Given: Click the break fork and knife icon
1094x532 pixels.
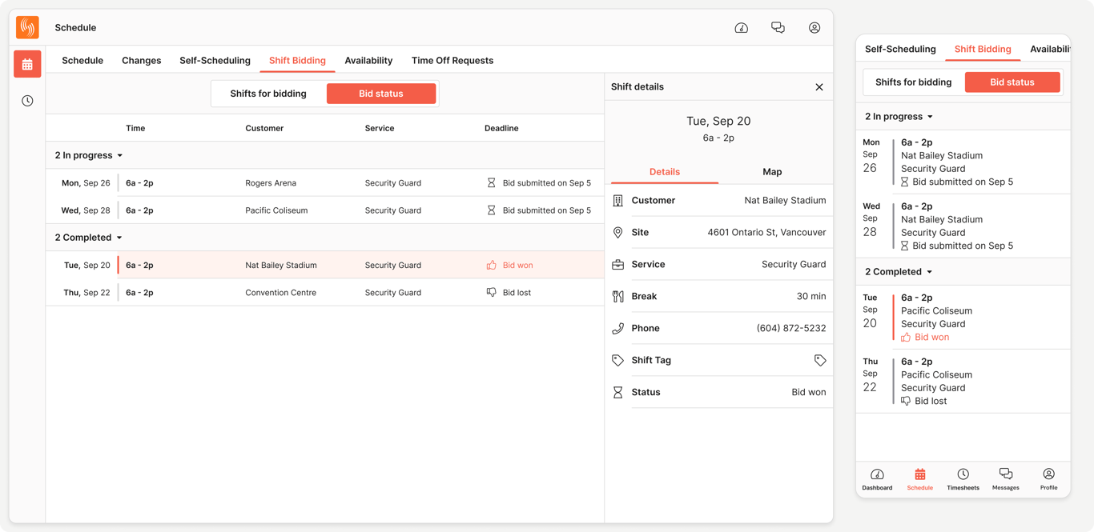Looking at the screenshot, I should (x=618, y=297).
